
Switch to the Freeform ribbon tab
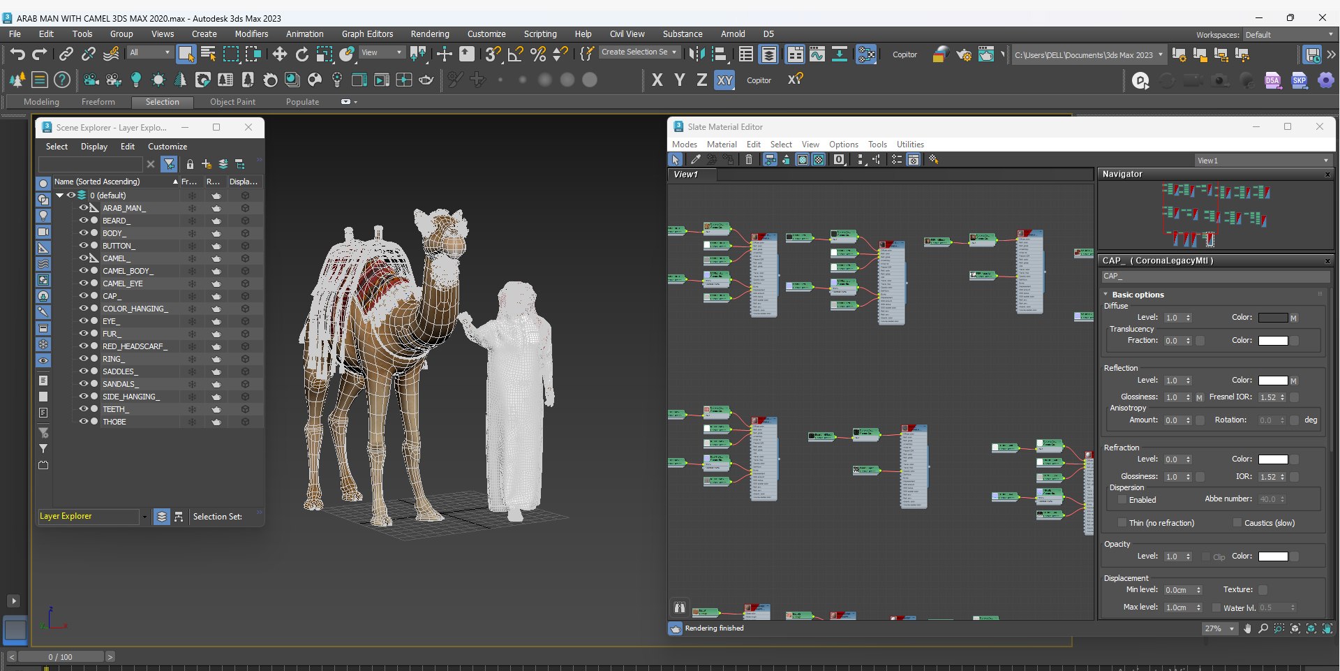tap(98, 102)
